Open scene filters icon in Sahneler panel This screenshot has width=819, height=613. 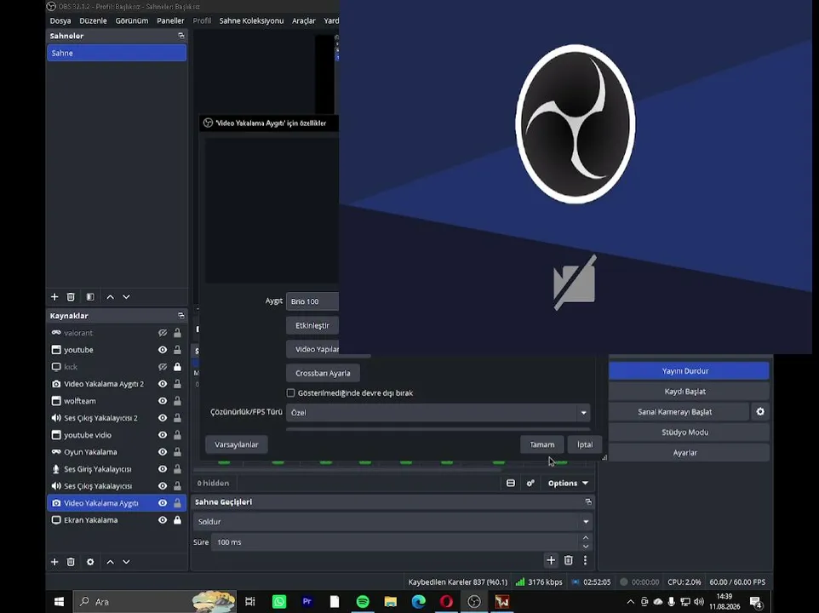pyautogui.click(x=90, y=296)
